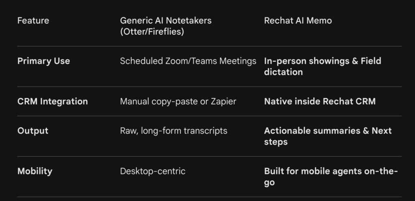Viewport: 415px width, 201px height.
Task: Select the Scheduled Zoom/Teams Meetings cell
Action: 188,61
